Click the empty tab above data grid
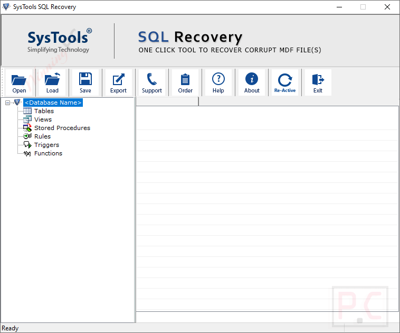 (x=167, y=101)
